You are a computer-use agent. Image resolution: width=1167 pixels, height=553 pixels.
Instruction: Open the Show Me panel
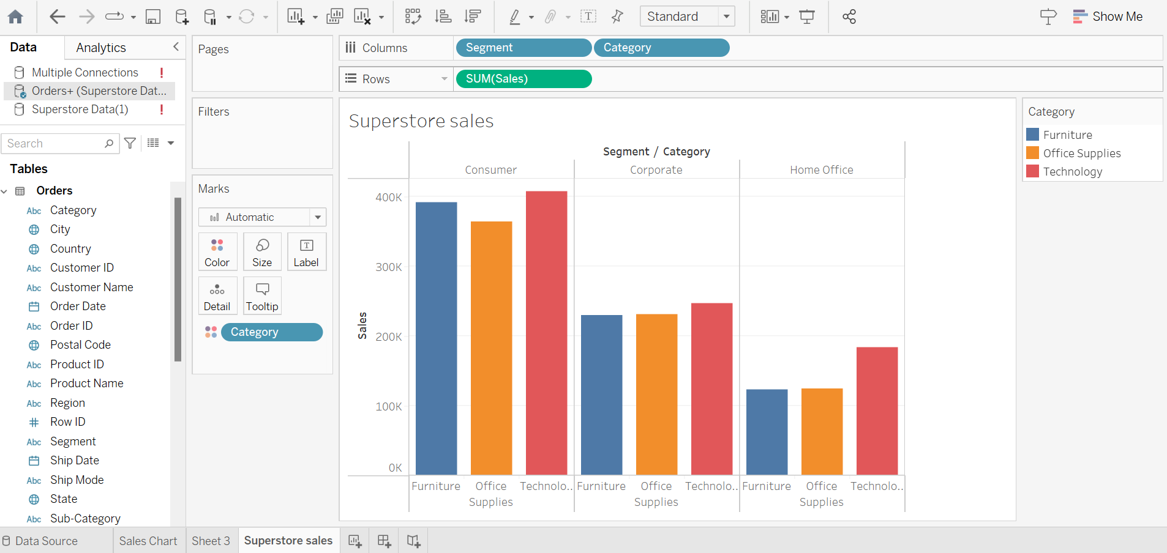point(1108,17)
